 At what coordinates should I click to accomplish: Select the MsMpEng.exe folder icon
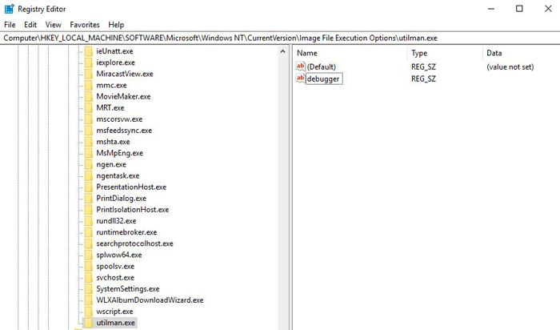click(x=89, y=153)
